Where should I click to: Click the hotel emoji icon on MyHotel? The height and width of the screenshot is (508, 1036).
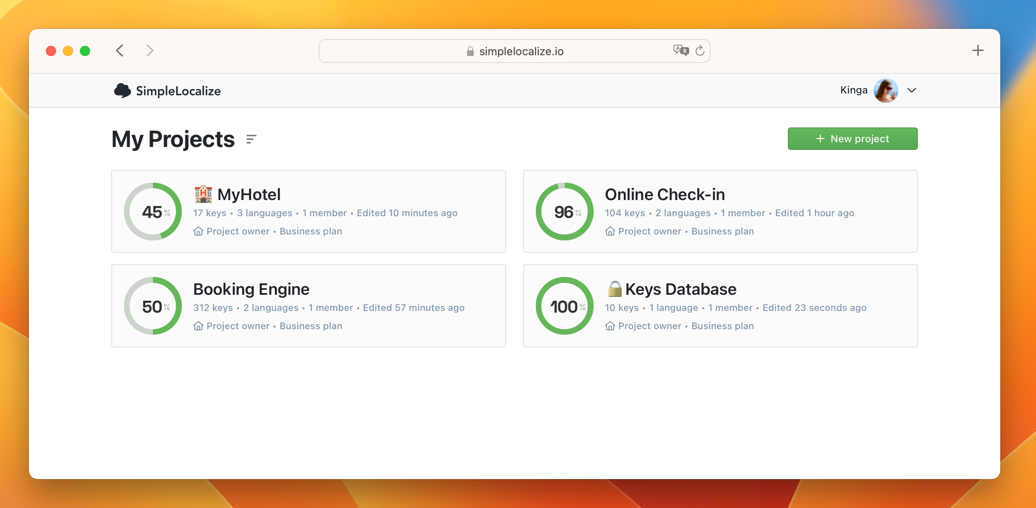tap(203, 194)
